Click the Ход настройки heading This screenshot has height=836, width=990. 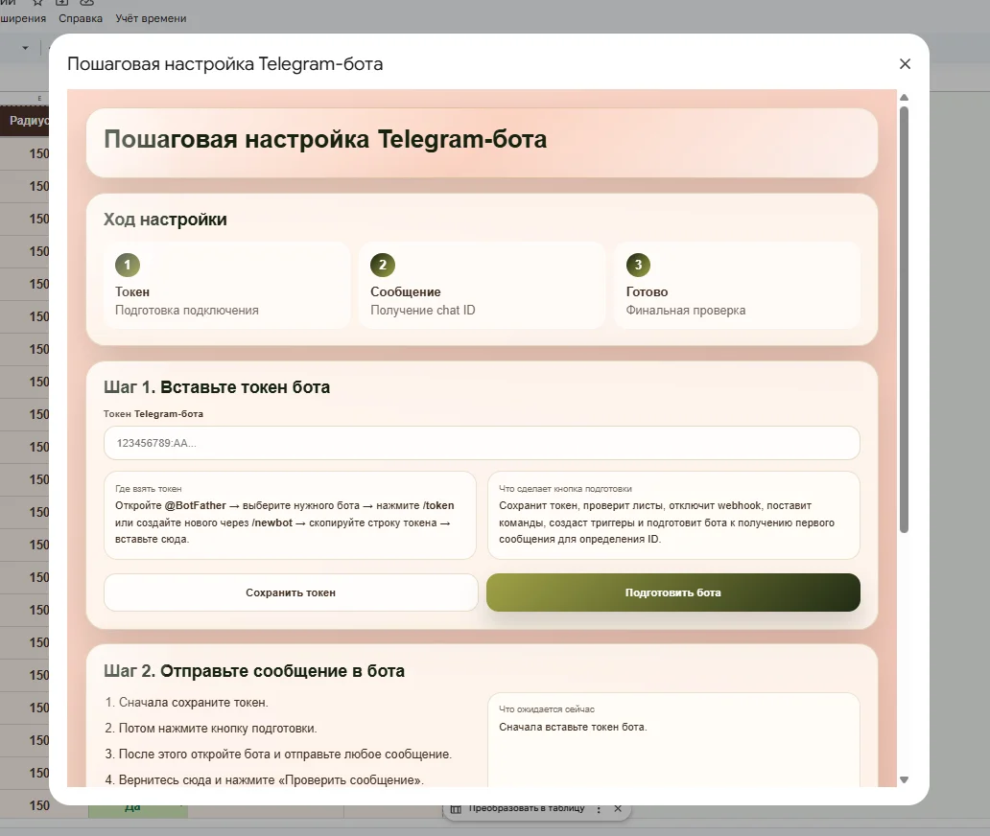pos(165,220)
